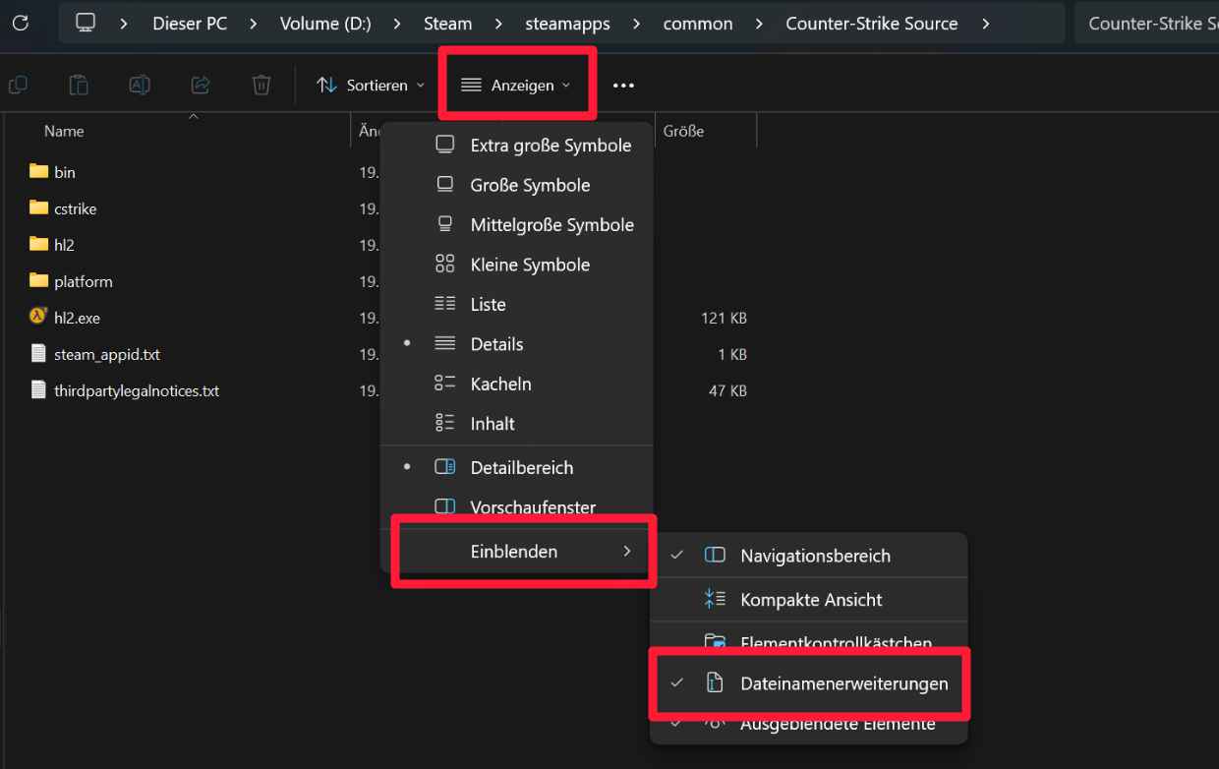Select the hl2.exe file name
1219x769 pixels.
[x=78, y=318]
